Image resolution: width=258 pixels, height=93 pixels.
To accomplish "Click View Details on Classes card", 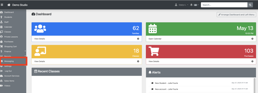I will (x=40, y=61).
